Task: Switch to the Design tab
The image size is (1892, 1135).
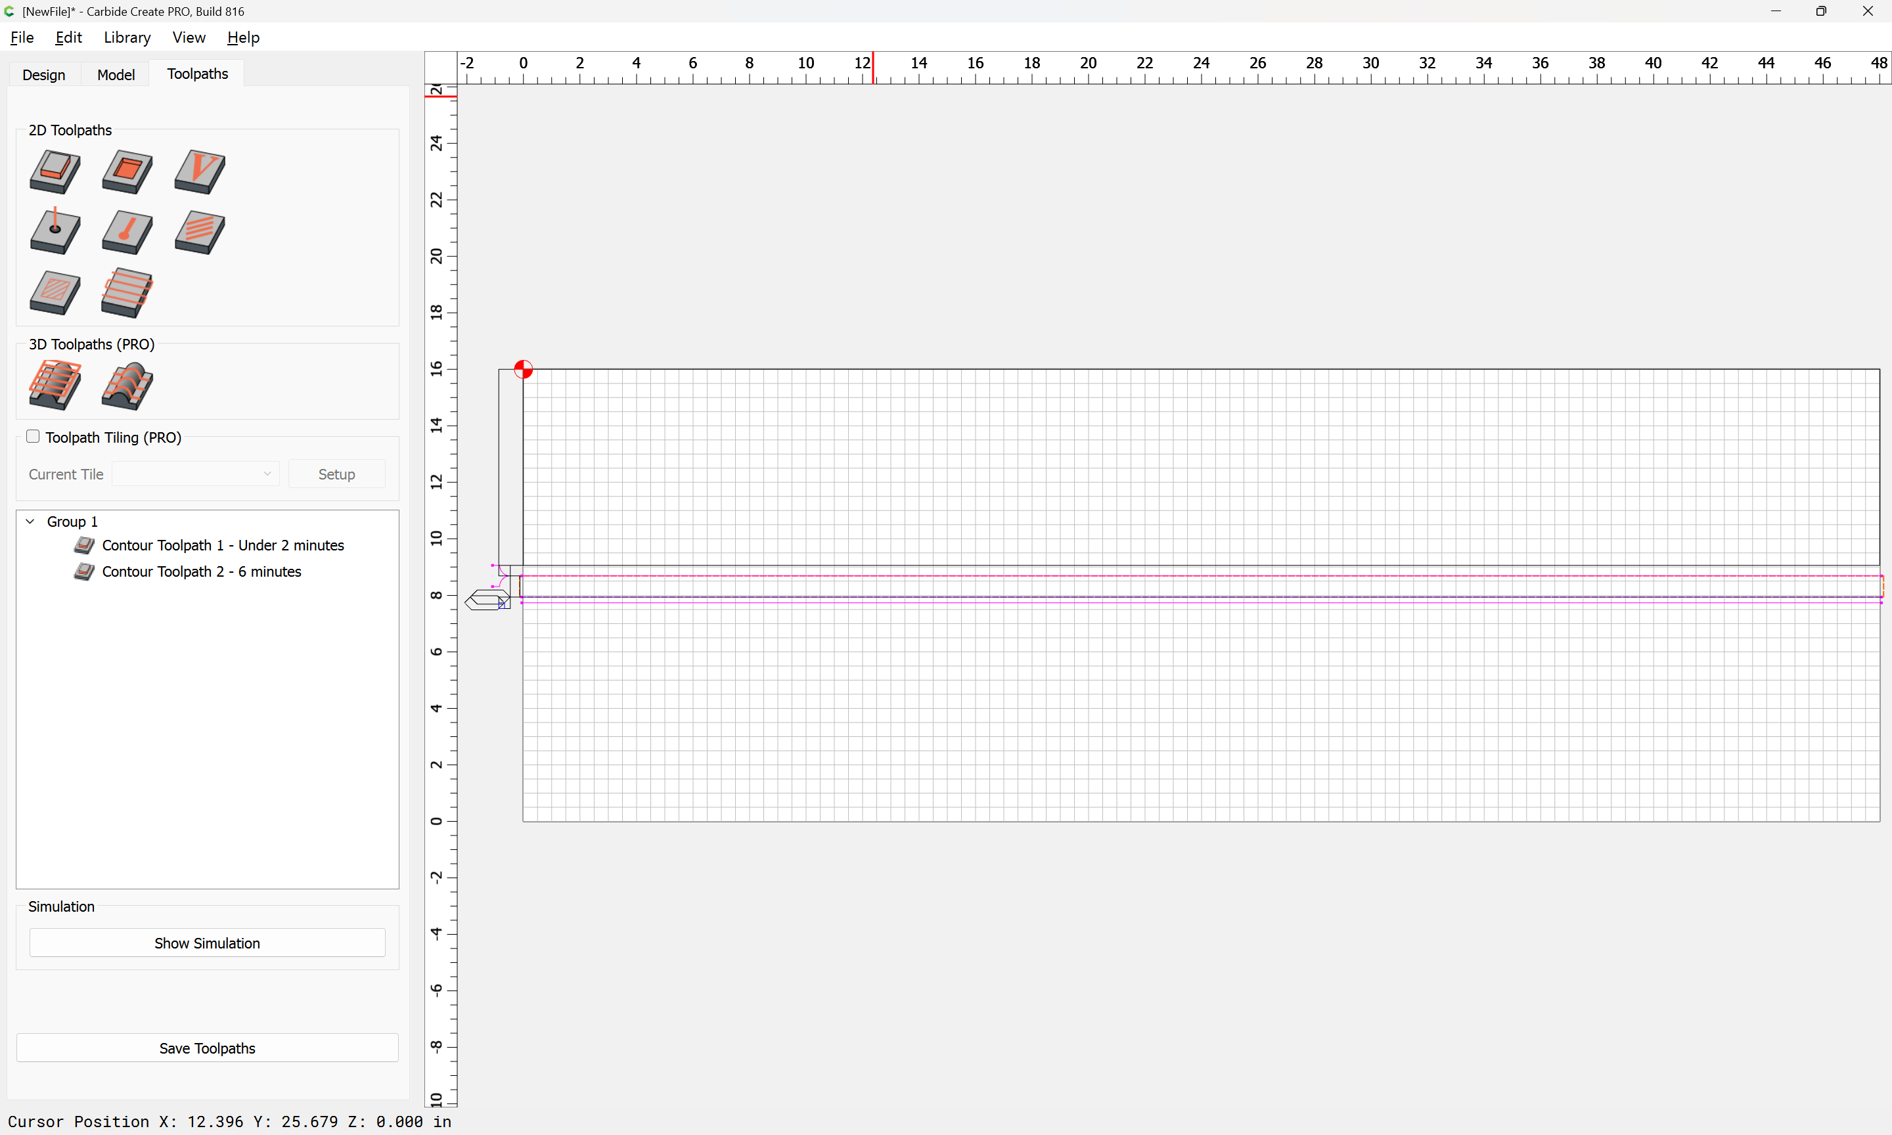Action: pyautogui.click(x=43, y=74)
